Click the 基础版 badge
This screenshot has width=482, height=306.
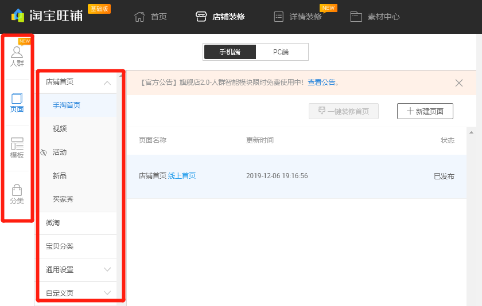99,9
